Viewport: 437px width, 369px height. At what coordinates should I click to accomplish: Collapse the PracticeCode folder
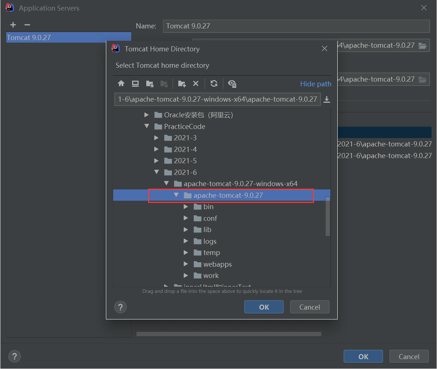click(147, 126)
